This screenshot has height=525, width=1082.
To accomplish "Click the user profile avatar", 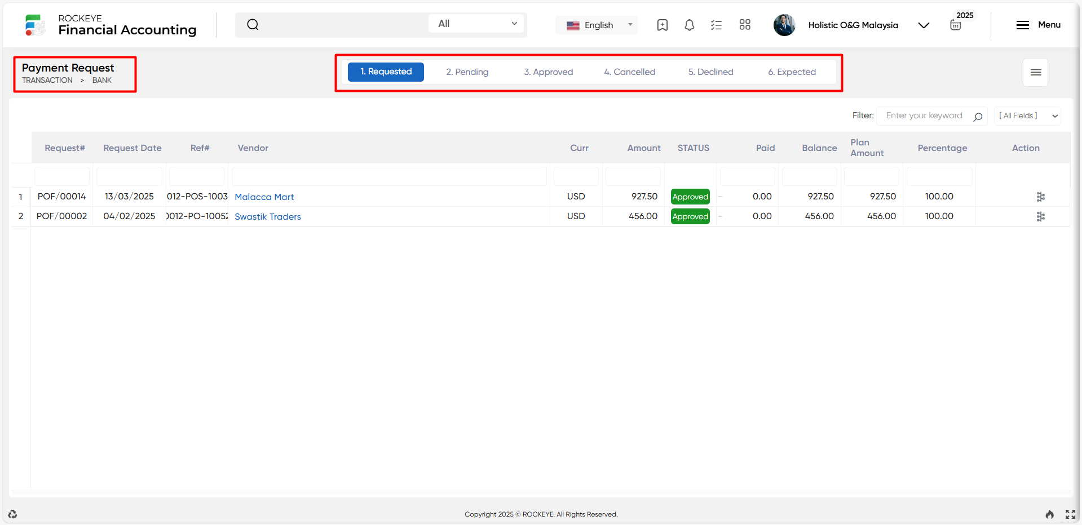I will tap(784, 25).
